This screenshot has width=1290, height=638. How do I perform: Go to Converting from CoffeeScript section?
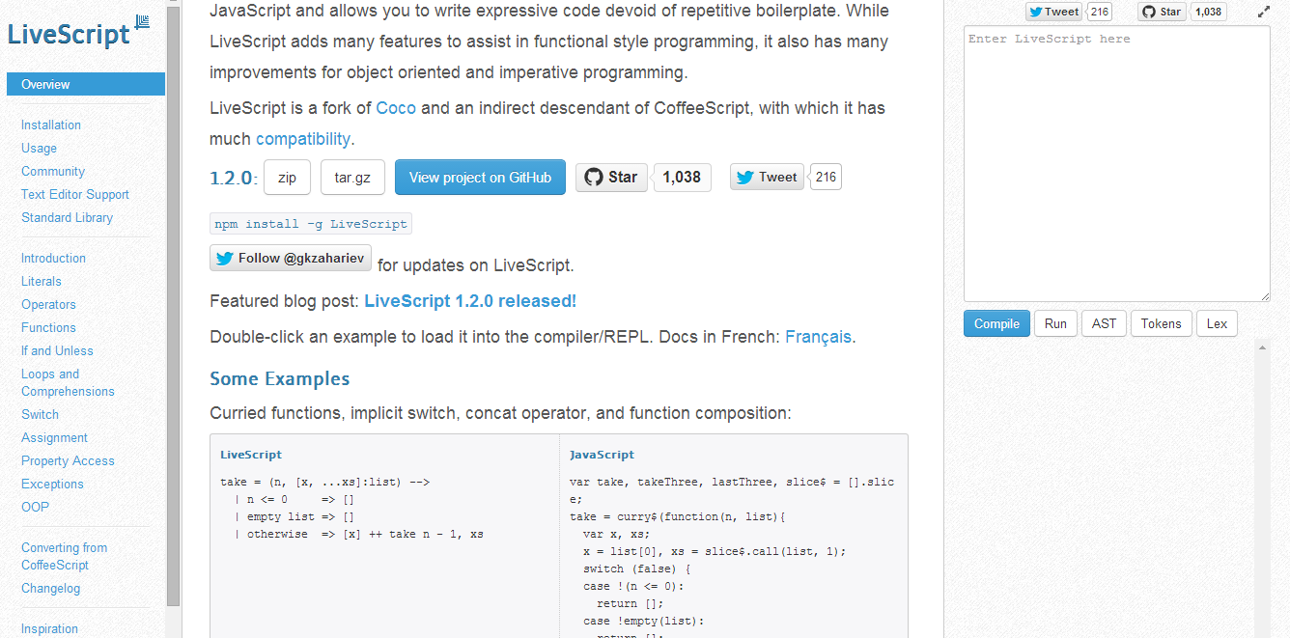tap(64, 557)
